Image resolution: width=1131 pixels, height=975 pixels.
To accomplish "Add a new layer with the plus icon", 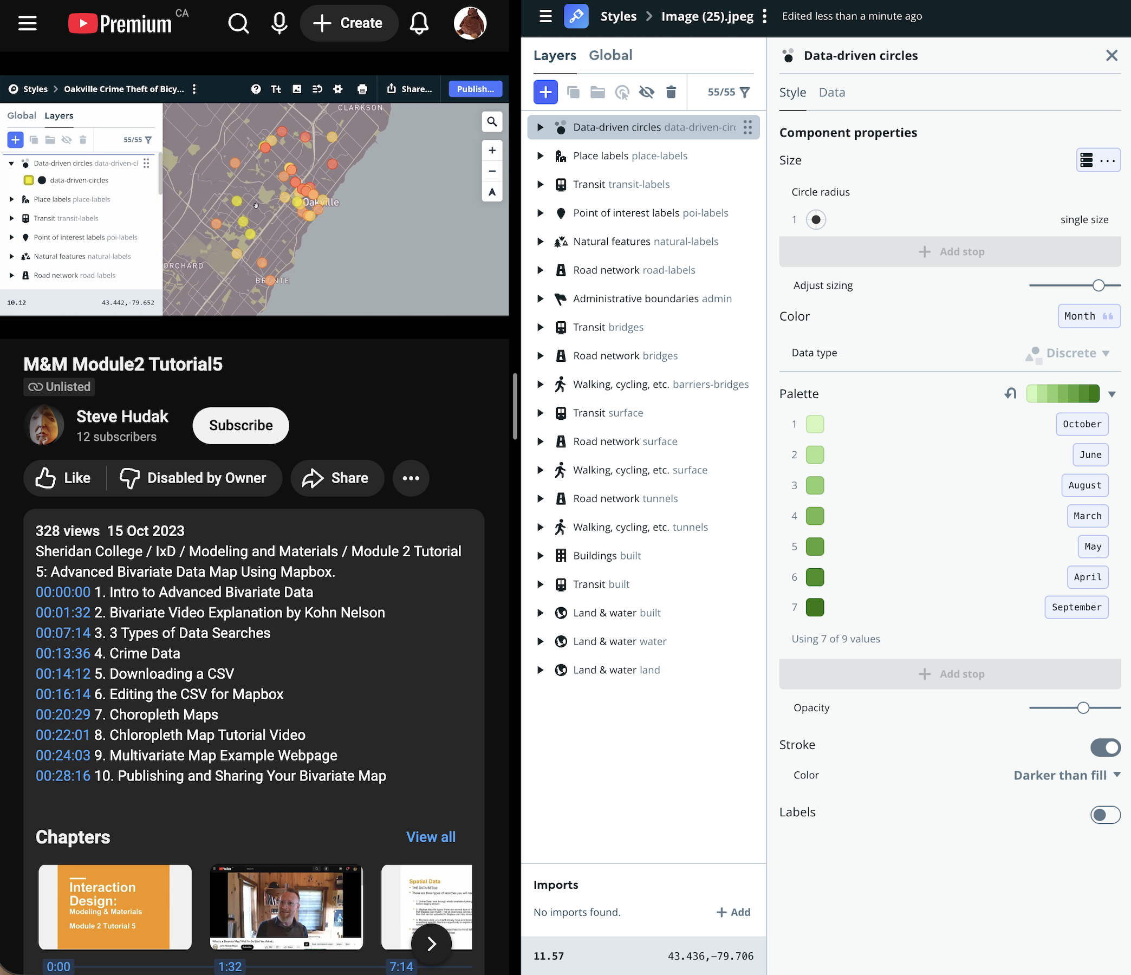I will pyautogui.click(x=546, y=92).
